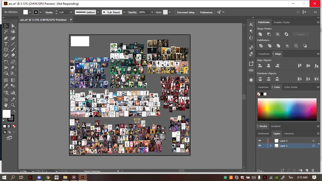322x181 pixels.
Task: Open the fill color dropdown in control bar
Action: pos(30,12)
